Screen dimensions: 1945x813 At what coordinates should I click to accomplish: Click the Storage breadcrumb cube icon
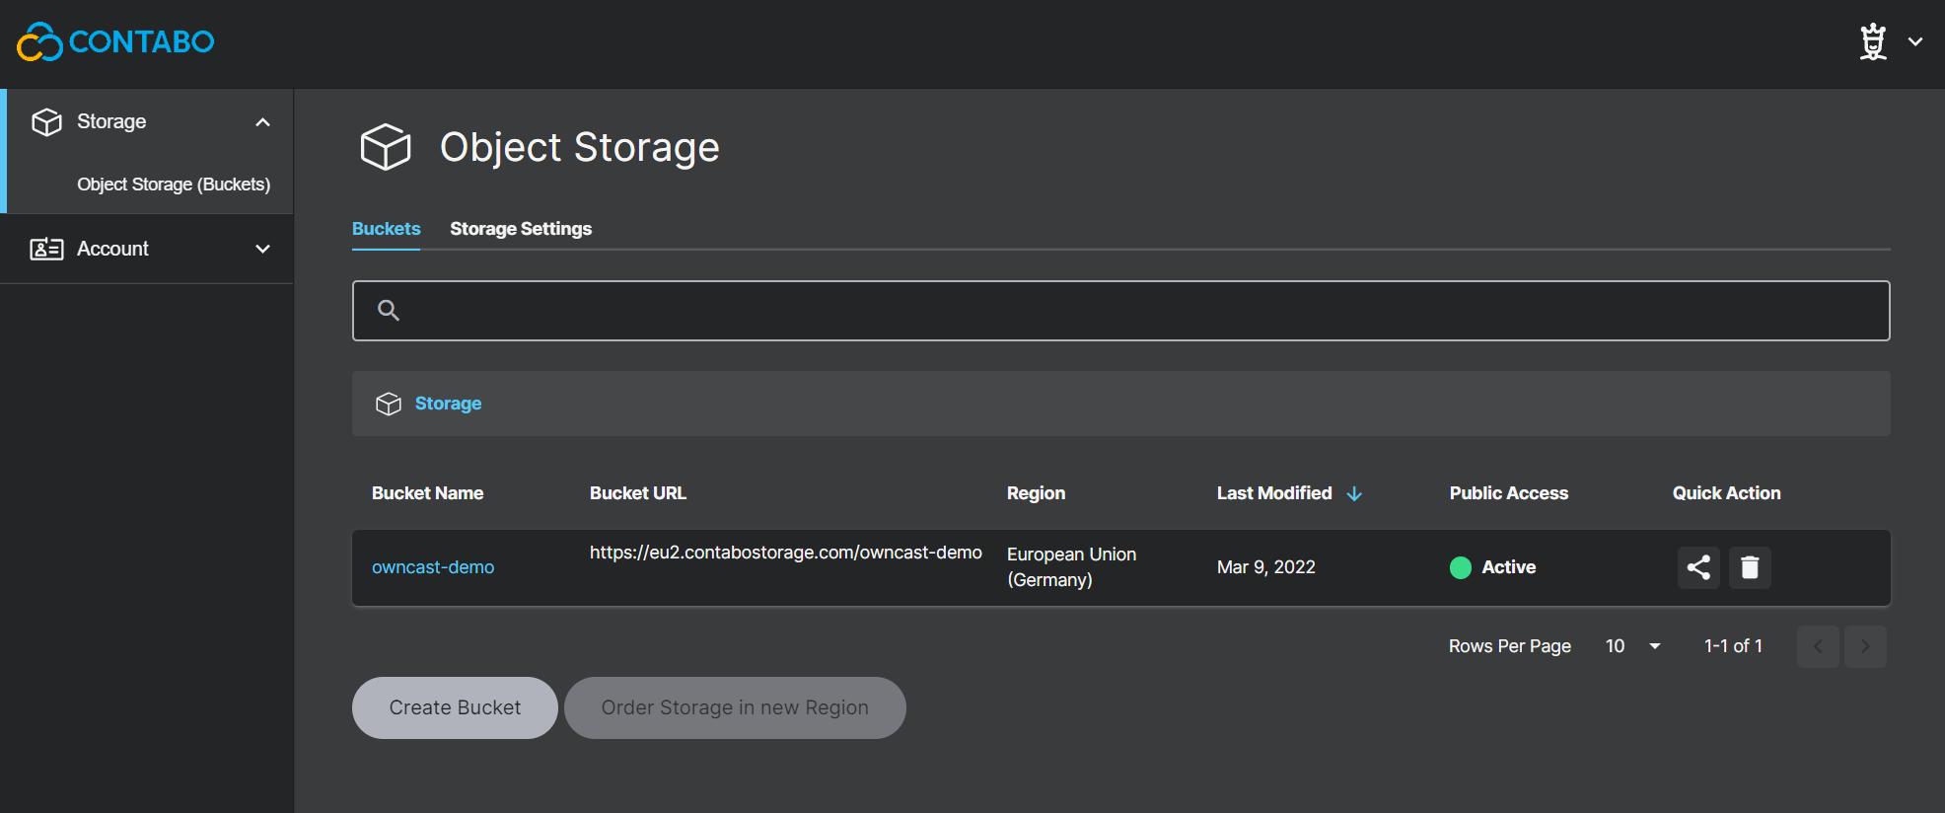click(389, 404)
